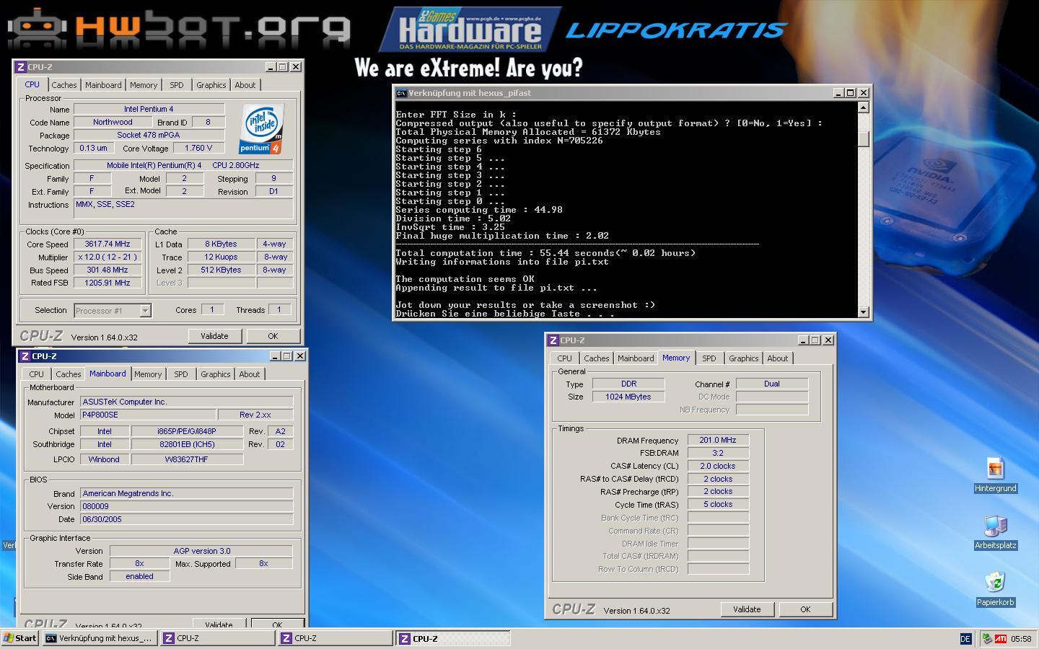Click the command prompt window title icon
The height and width of the screenshot is (649, 1039).
click(x=401, y=93)
